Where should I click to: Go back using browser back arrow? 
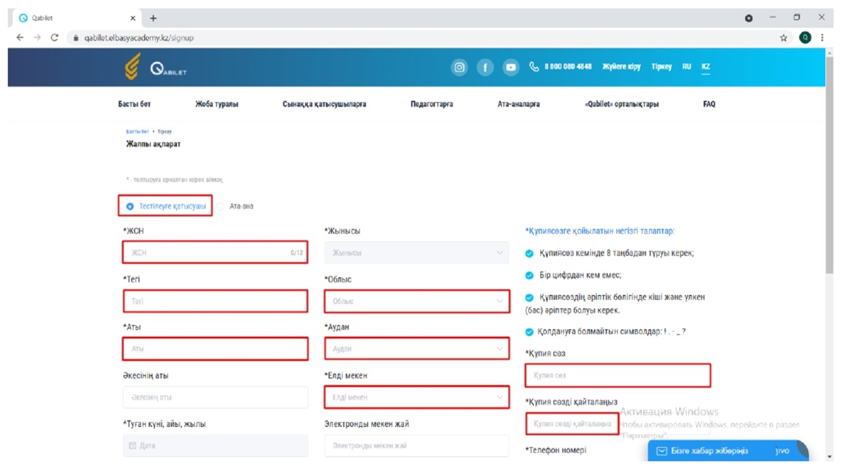click(20, 38)
